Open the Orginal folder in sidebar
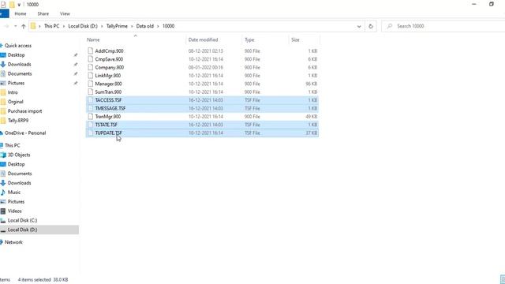 (x=16, y=102)
